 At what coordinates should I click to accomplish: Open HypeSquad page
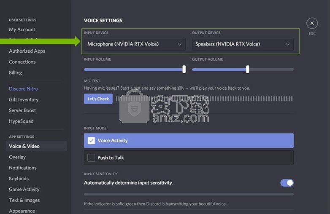21,121
